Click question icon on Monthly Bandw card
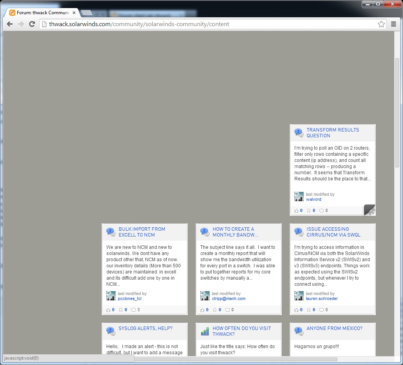Screen dimensions: 403x365 [x=205, y=232]
